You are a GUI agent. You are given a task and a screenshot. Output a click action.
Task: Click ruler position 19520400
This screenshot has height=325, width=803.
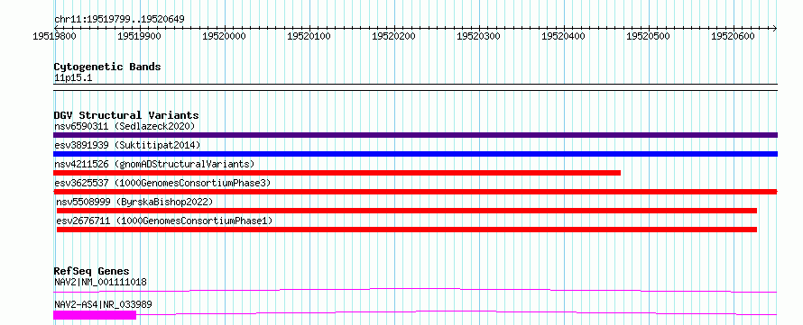tap(563, 36)
